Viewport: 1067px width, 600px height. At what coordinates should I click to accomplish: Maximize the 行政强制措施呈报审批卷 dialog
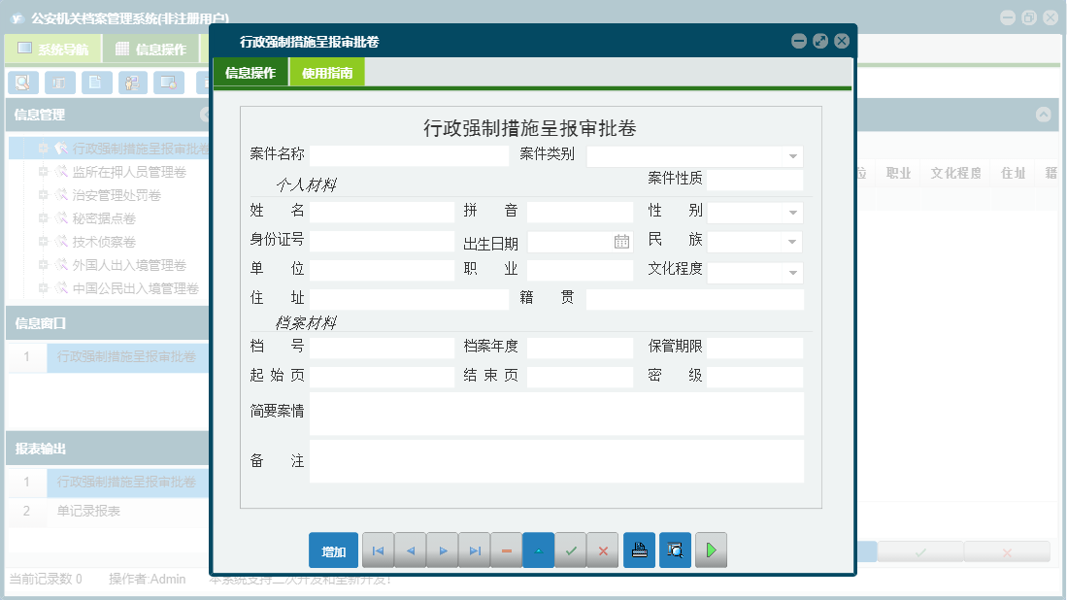820,42
